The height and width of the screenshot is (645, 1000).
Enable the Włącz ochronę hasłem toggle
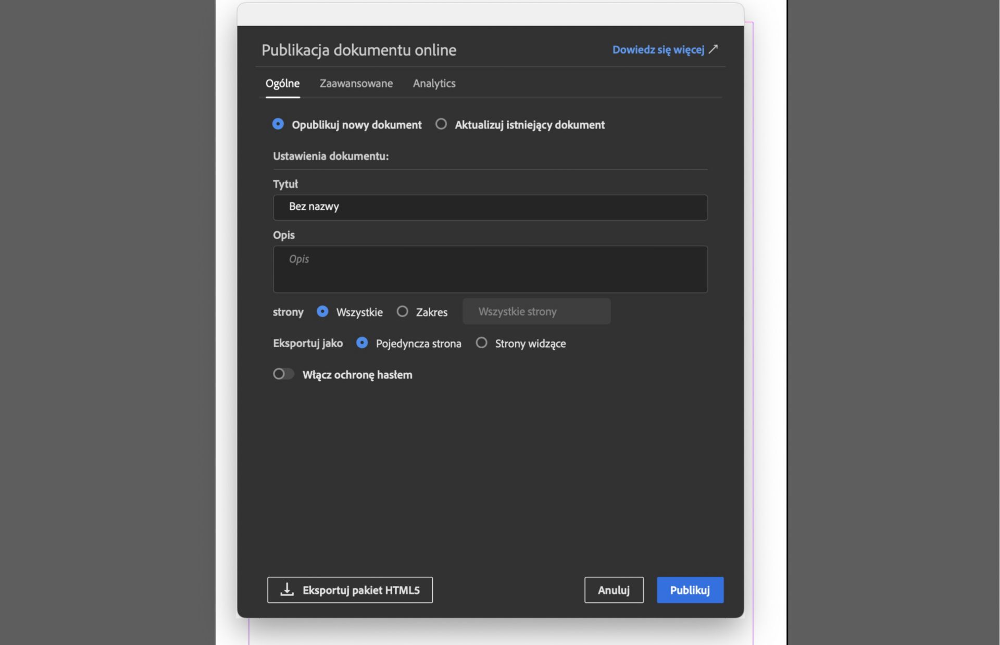pos(283,374)
